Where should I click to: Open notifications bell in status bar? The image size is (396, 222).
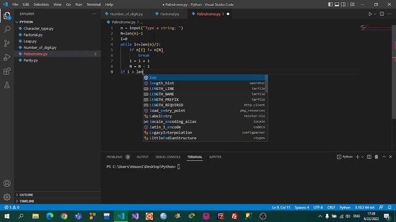click(389, 207)
